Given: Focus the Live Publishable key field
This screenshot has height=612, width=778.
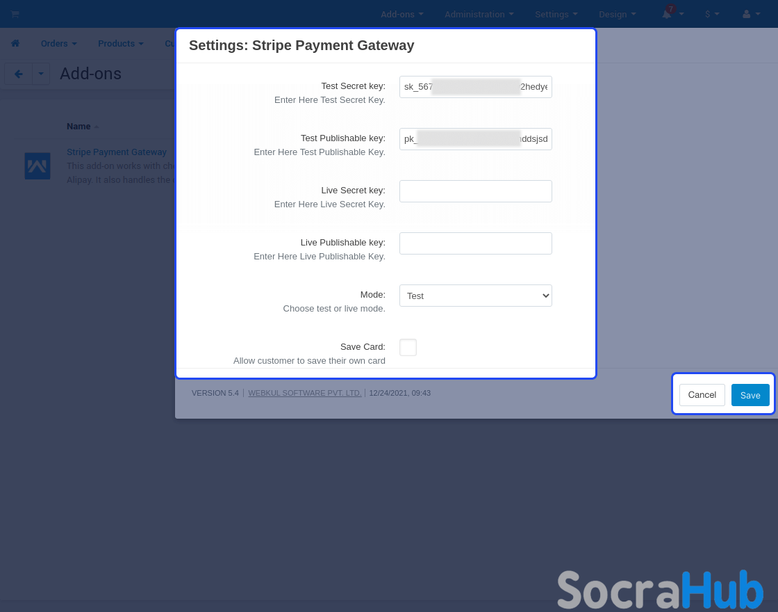Looking at the screenshot, I should tap(475, 243).
